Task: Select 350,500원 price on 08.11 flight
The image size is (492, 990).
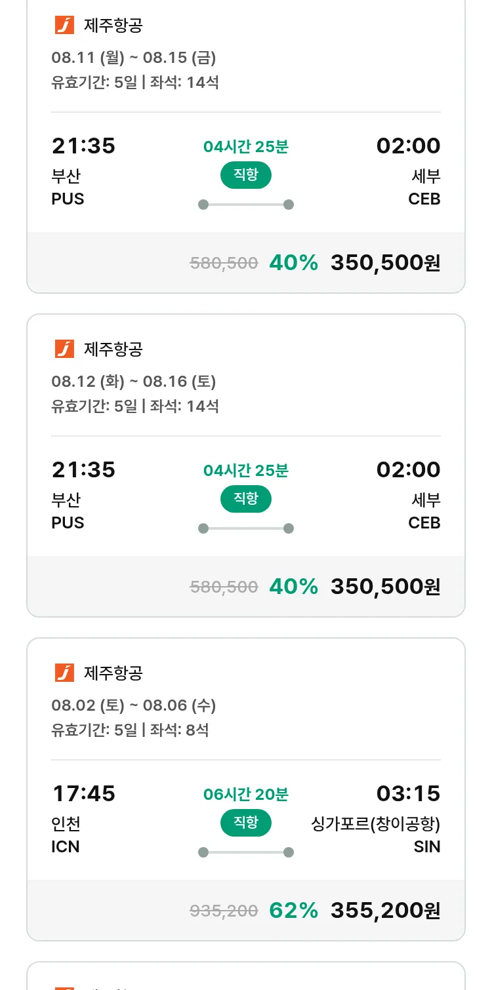Action: 385,263
